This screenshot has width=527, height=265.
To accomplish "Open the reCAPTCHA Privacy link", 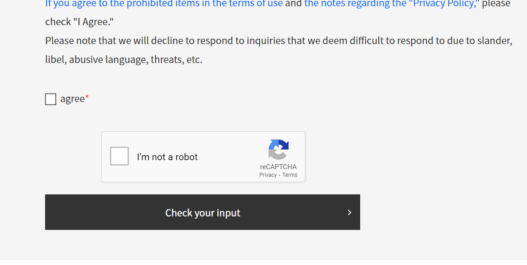I will pos(268,175).
